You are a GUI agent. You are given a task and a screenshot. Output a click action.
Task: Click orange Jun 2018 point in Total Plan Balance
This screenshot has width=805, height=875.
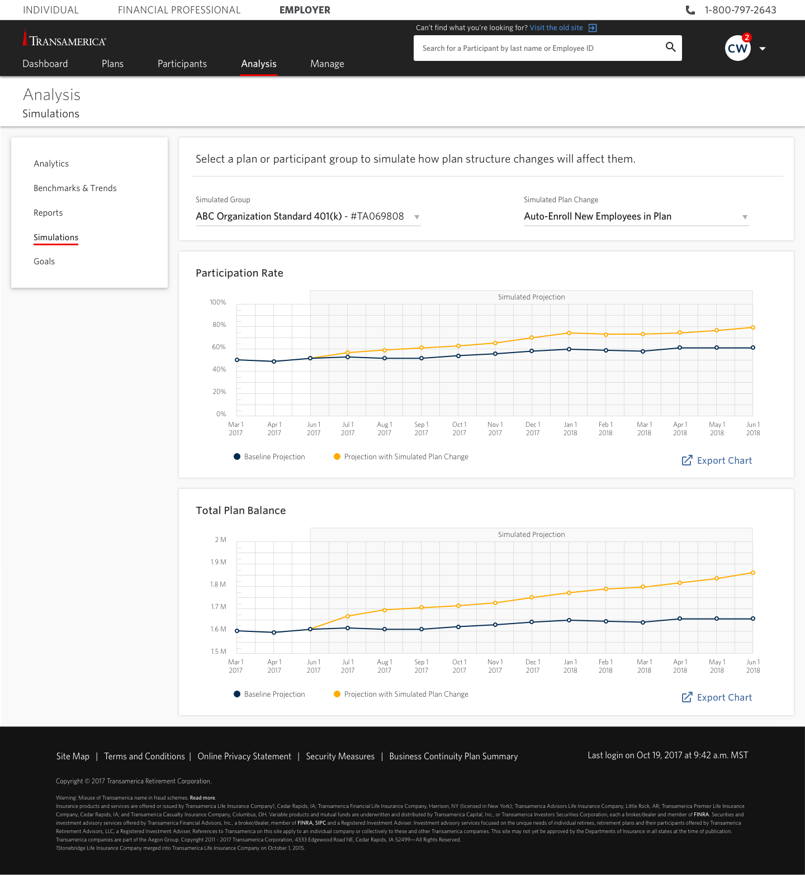(753, 573)
